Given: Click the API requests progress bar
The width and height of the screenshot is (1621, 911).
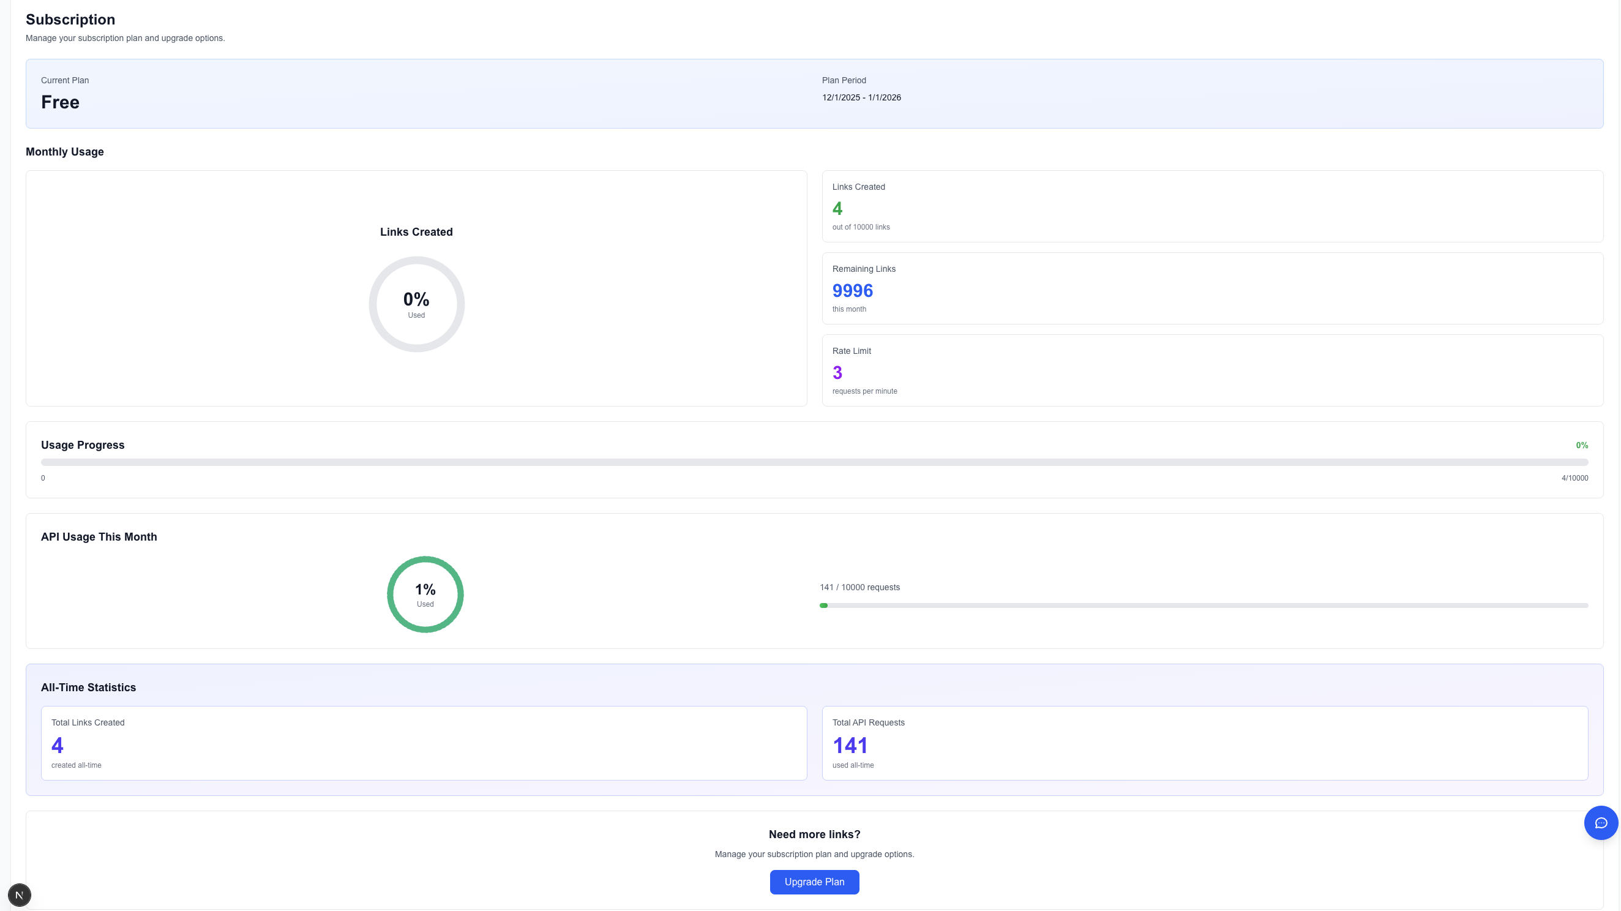Looking at the screenshot, I should 1203,605.
